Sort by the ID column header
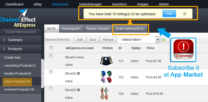Viewport: 208px width, 102px height. click(x=120, y=48)
